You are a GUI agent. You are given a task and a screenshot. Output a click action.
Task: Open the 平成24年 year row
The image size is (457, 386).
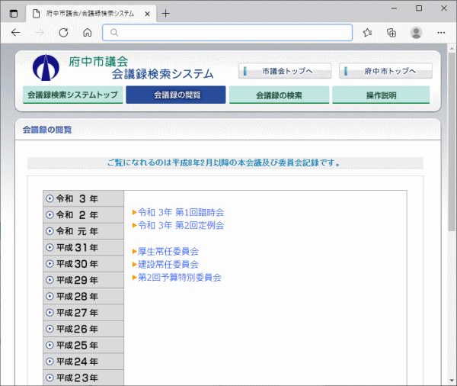pyautogui.click(x=83, y=362)
